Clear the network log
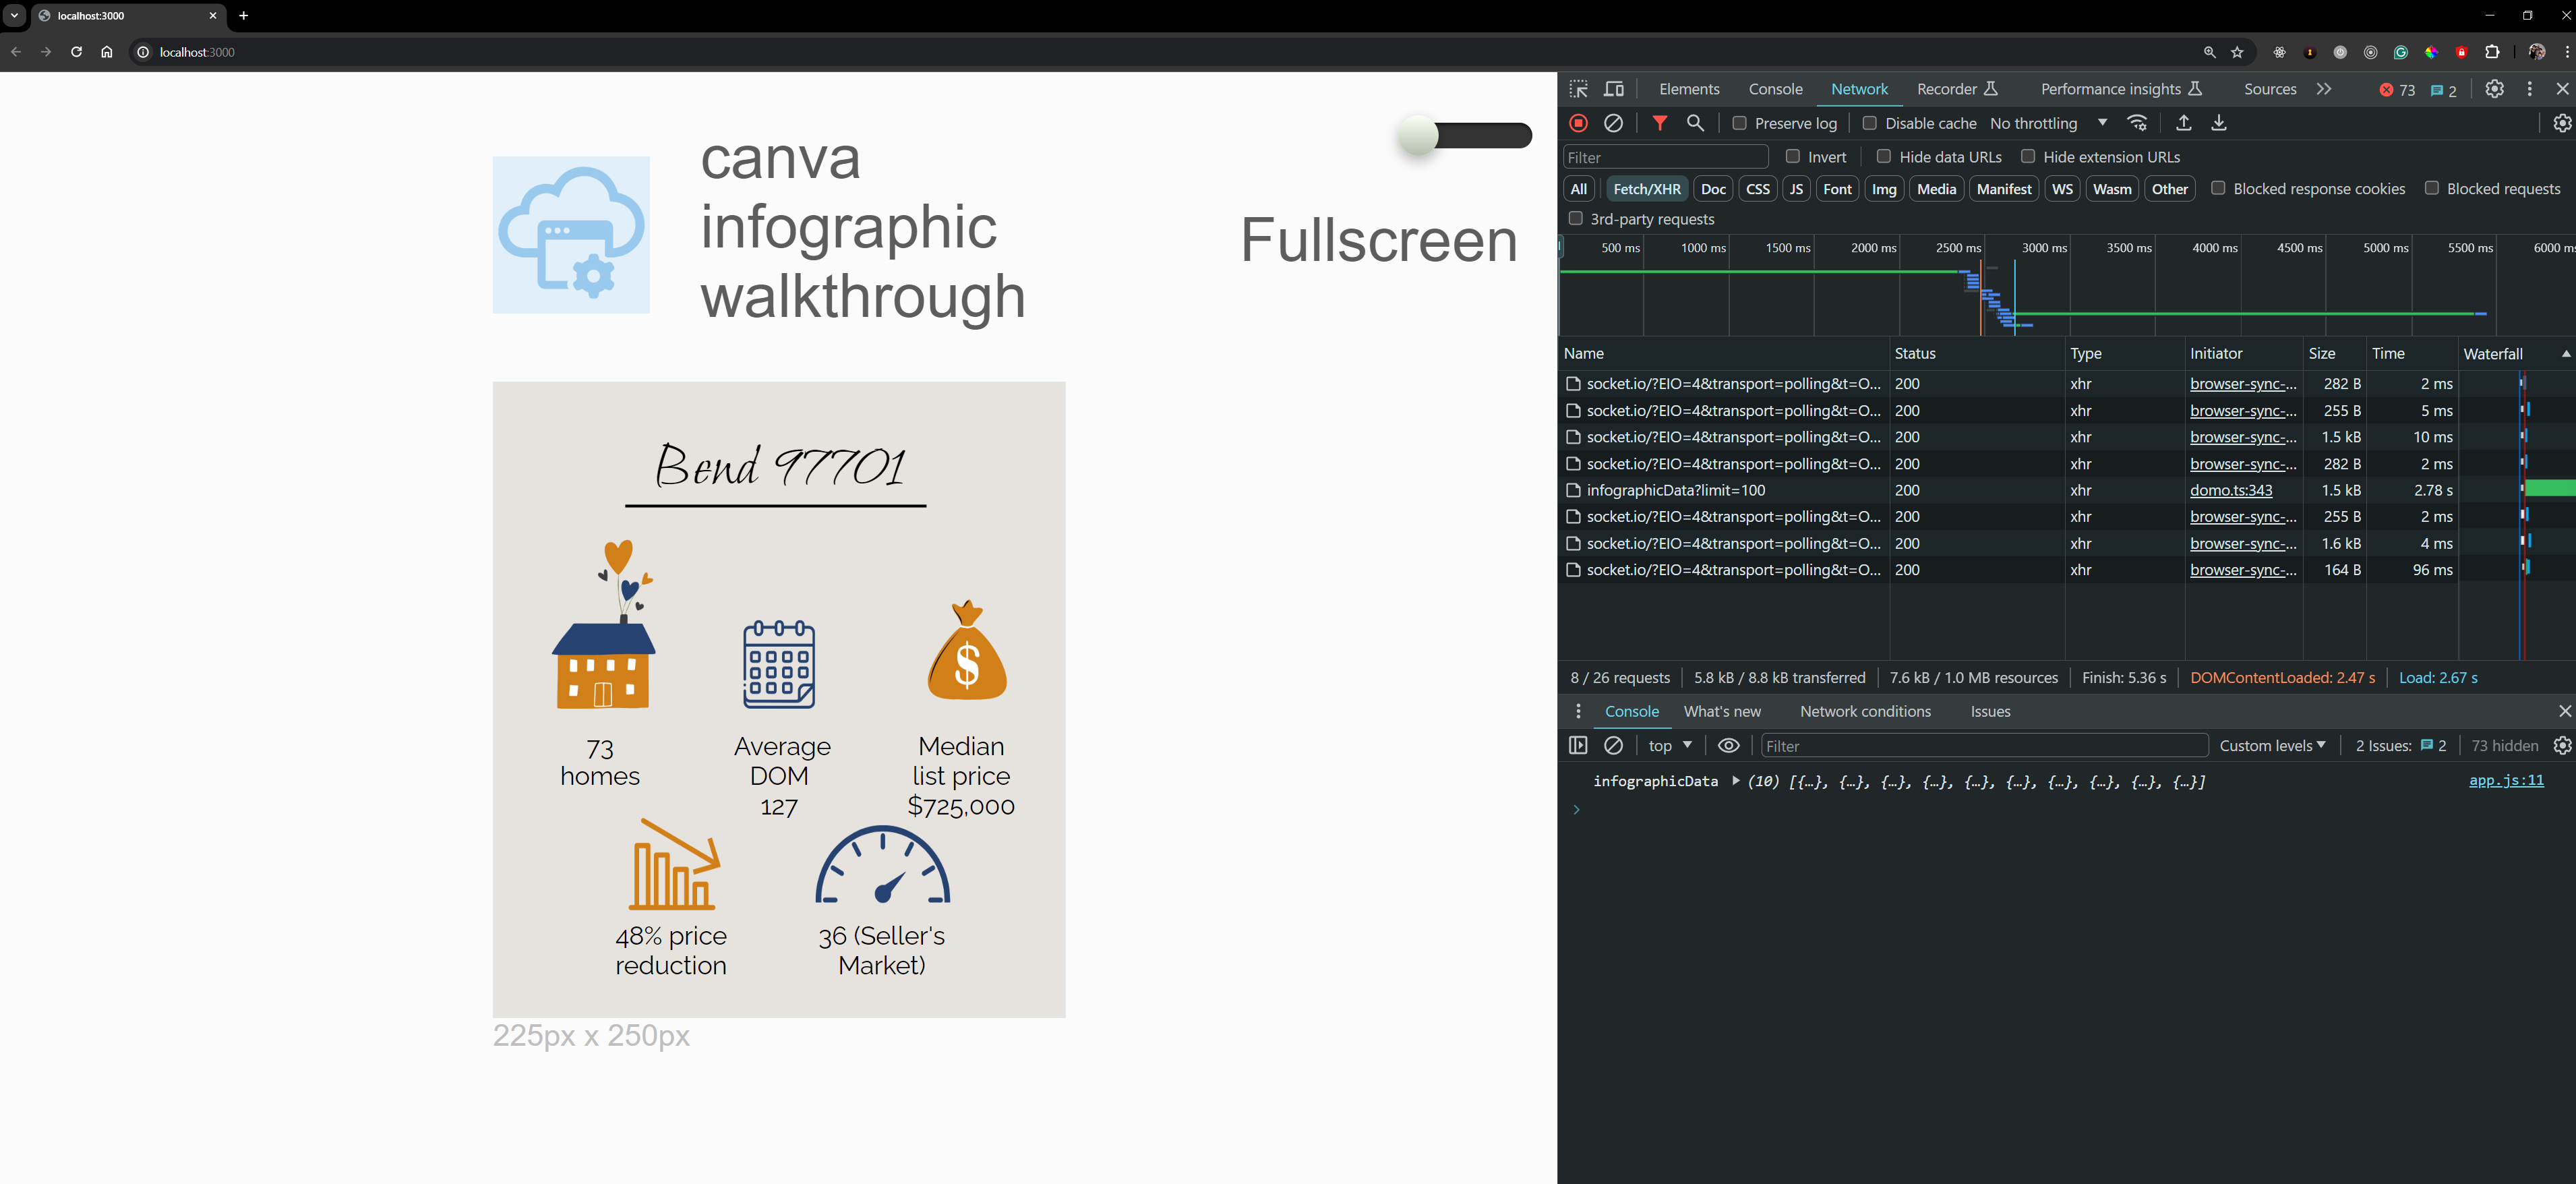Viewport: 2576px width, 1184px height. (x=1613, y=123)
